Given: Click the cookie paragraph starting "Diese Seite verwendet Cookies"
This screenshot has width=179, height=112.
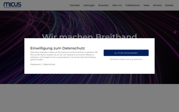Looking at the screenshot, I should click(x=64, y=56).
